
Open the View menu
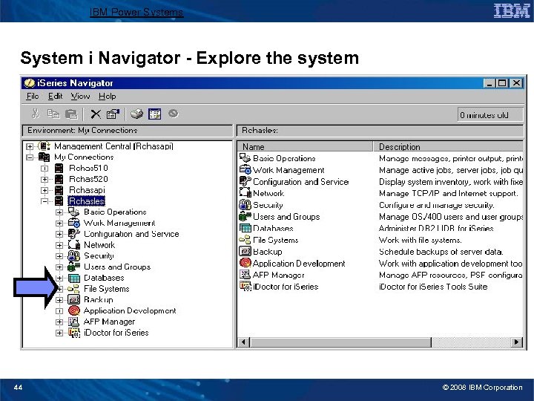point(80,96)
